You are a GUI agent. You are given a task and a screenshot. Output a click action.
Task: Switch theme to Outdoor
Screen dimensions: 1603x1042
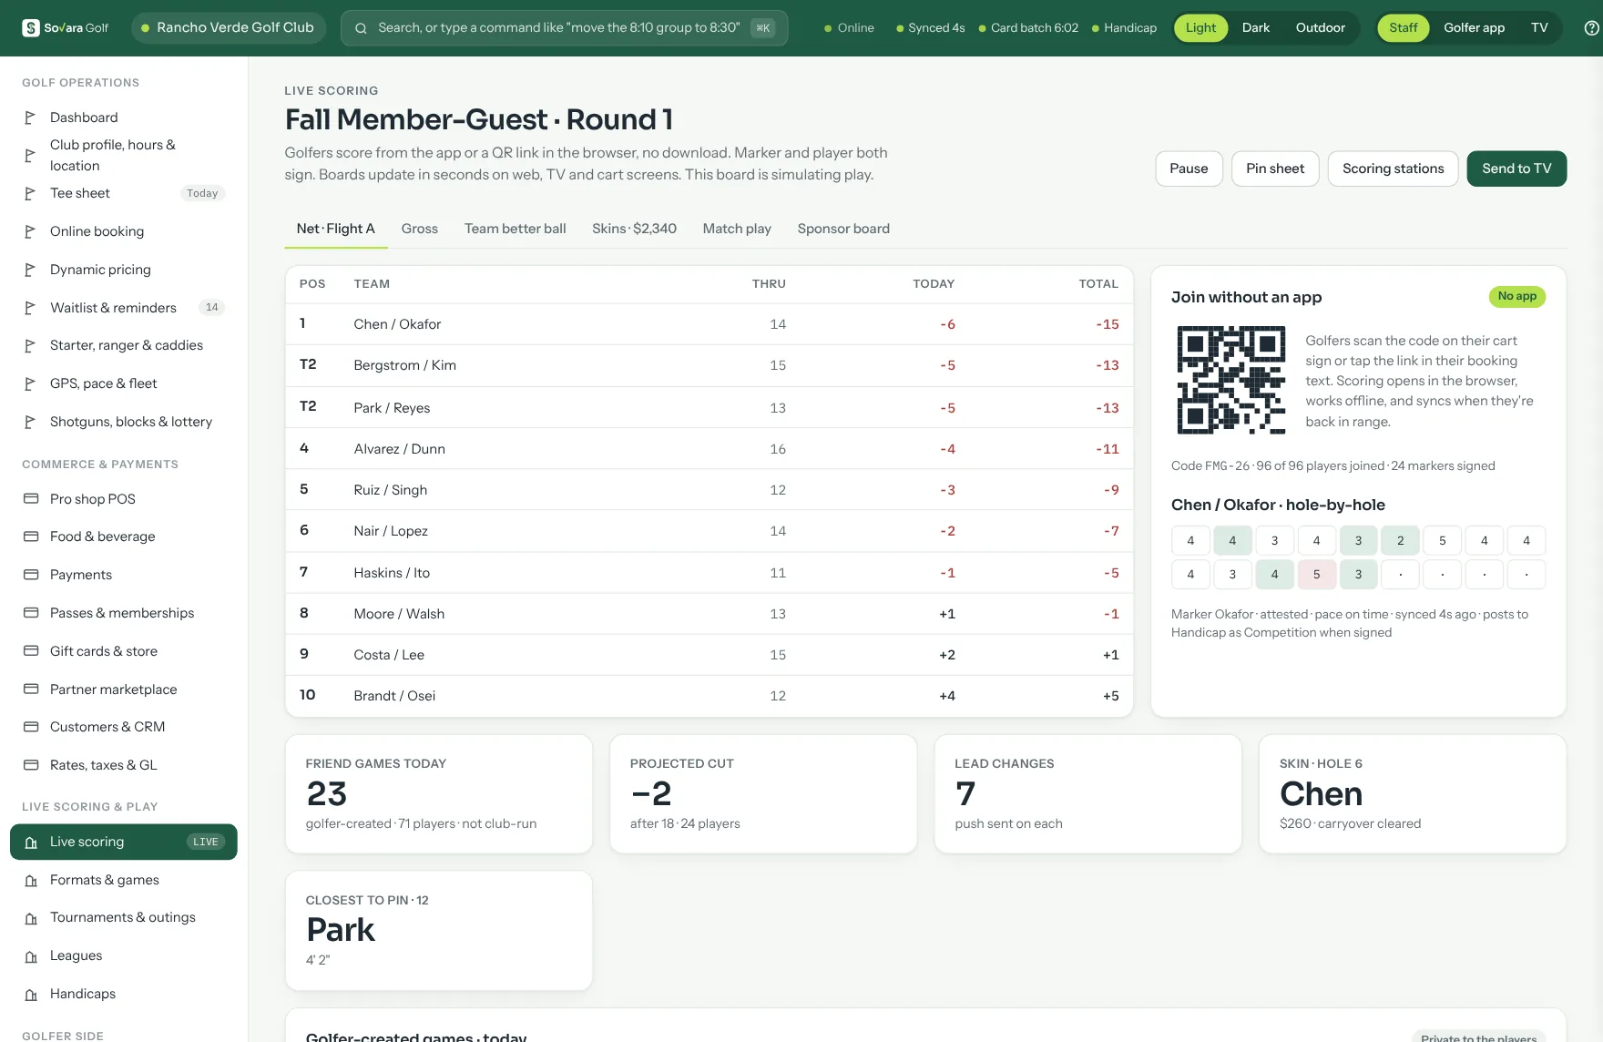click(x=1320, y=28)
